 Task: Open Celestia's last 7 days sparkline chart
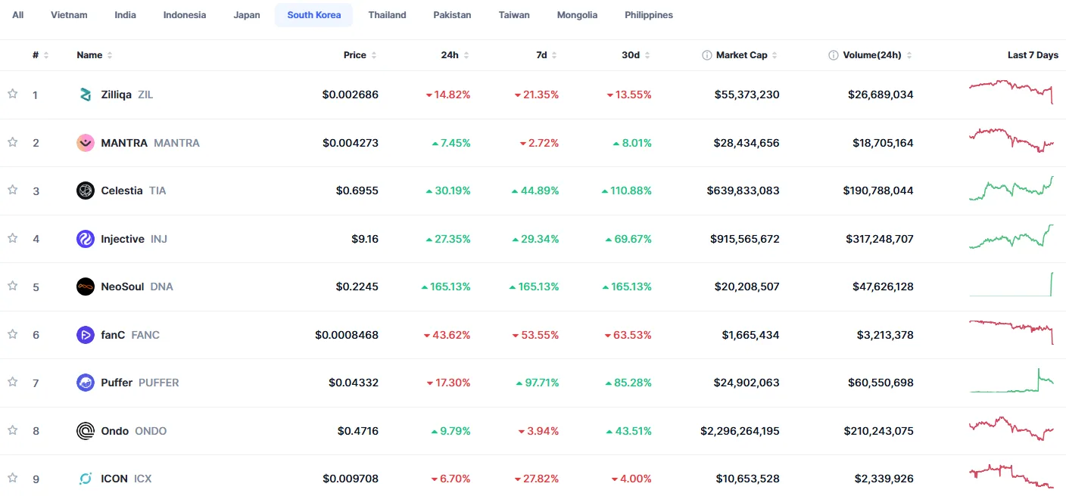[x=1011, y=188]
